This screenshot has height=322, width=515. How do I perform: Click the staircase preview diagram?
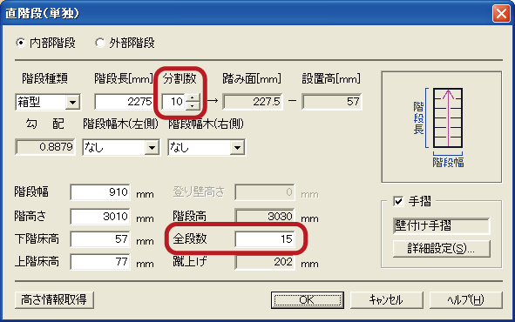pyautogui.click(x=442, y=127)
